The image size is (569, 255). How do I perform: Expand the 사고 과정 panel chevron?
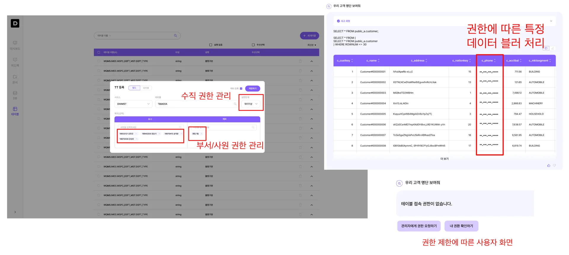pos(551,21)
